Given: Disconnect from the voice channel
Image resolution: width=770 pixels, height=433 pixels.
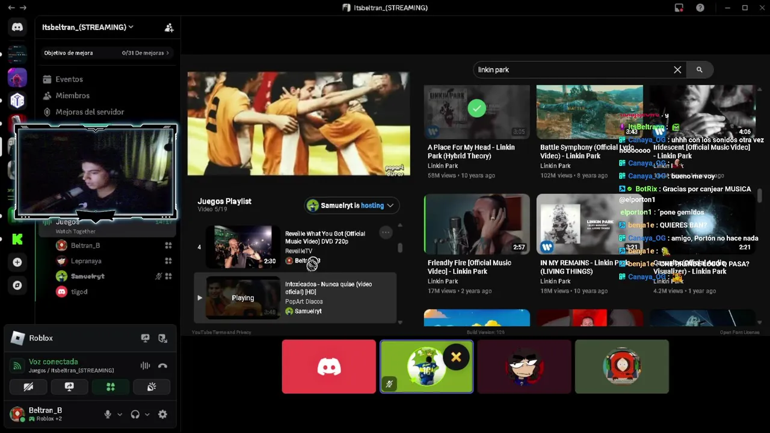Looking at the screenshot, I should point(162,366).
